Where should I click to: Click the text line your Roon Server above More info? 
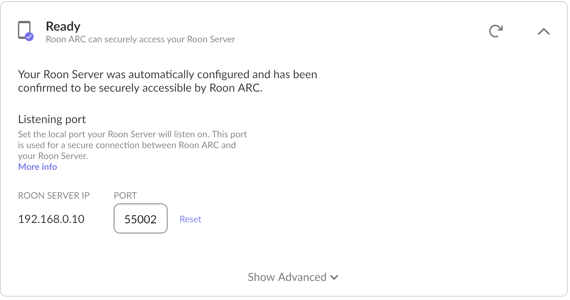point(53,156)
